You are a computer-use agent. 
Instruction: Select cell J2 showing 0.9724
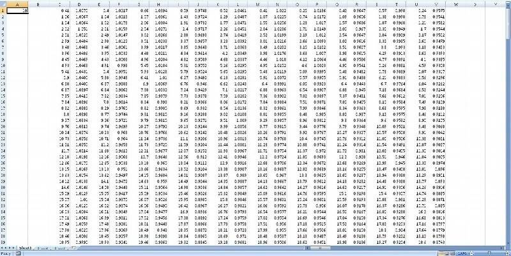[198, 17]
